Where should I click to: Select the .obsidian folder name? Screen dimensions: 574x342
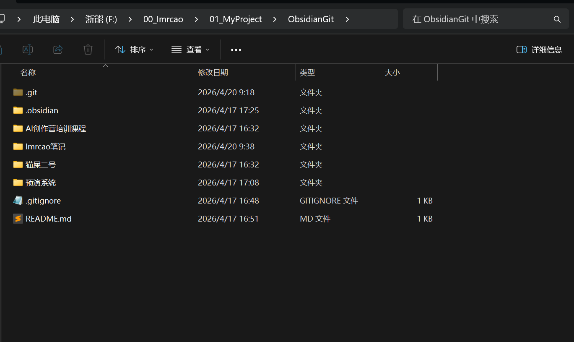42,110
